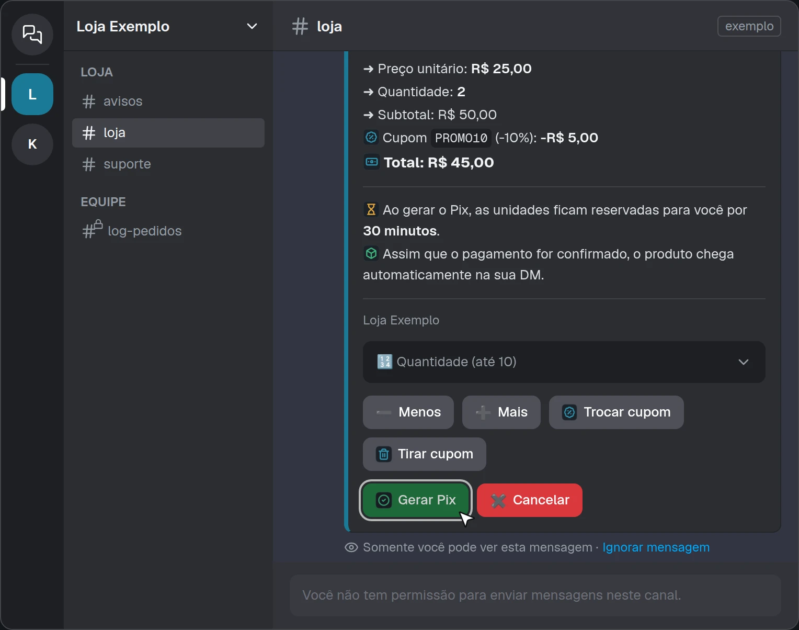The height and width of the screenshot is (630, 799).
Task: Click the hash icon in the channel header
Action: (x=300, y=26)
